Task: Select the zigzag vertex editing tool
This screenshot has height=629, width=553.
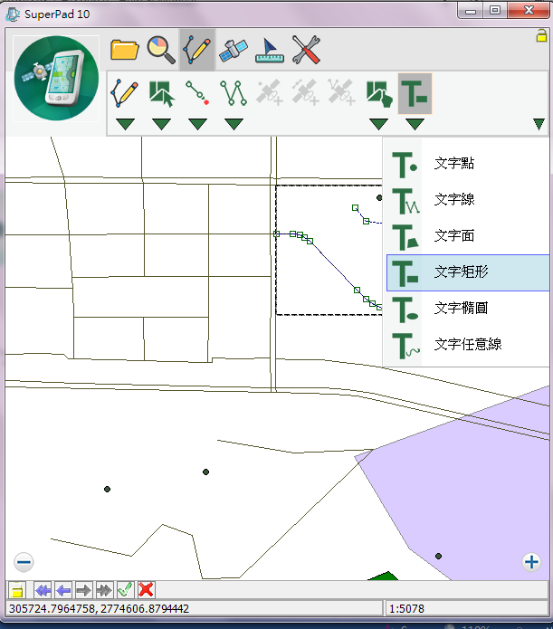Action: (234, 93)
